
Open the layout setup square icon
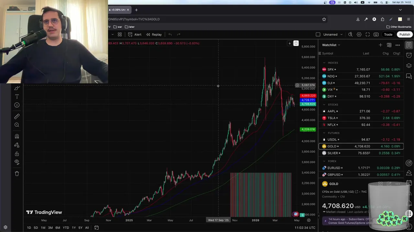(x=318, y=34)
